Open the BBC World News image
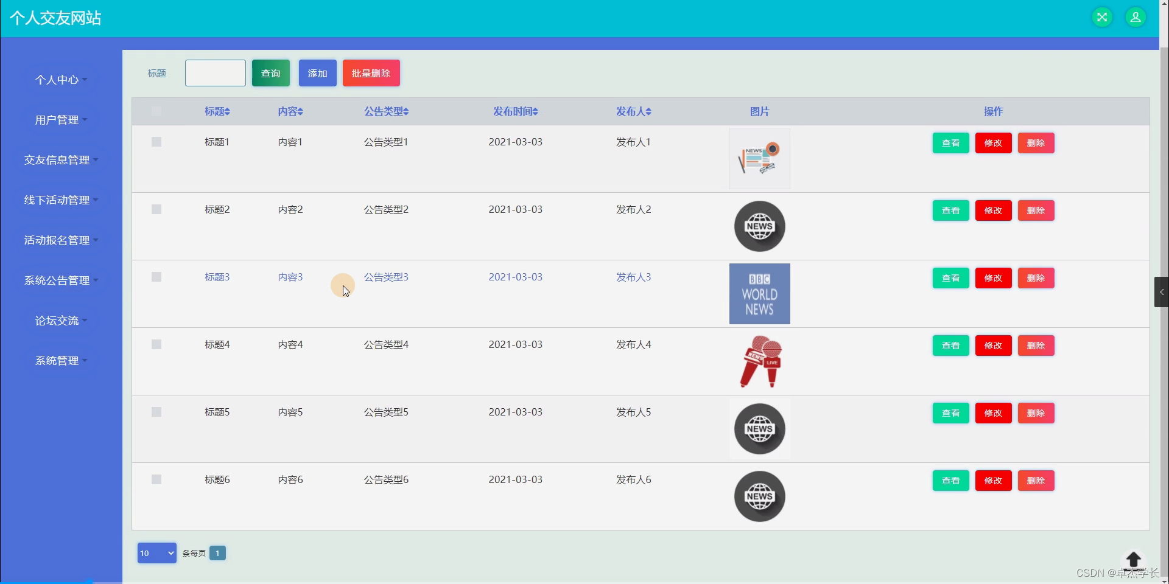The width and height of the screenshot is (1169, 584). click(x=760, y=294)
